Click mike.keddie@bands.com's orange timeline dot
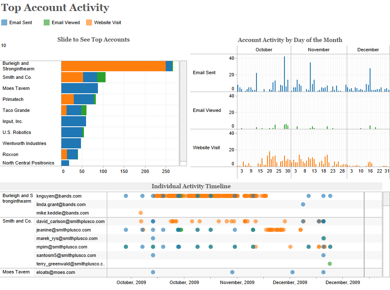 pos(141,213)
